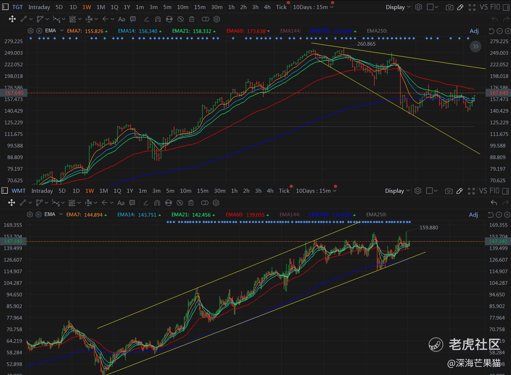Open the layout square dropdown in TGT header
This screenshot has width=511, height=375.
(432, 7)
